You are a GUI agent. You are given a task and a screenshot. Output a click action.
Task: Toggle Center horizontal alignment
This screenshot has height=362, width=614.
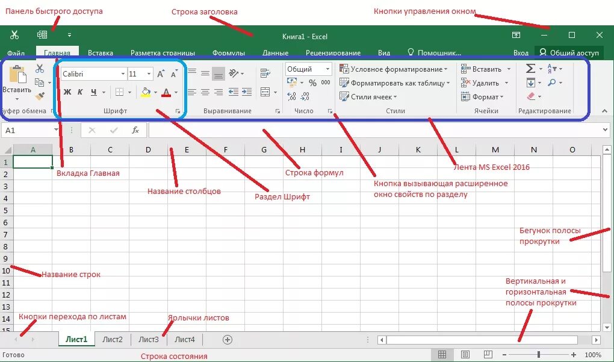click(205, 92)
